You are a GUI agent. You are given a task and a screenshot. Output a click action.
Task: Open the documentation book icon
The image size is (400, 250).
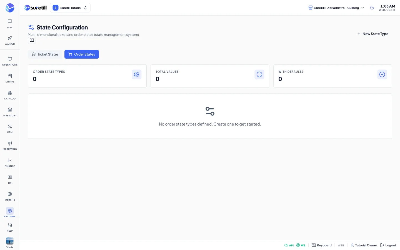32,41
